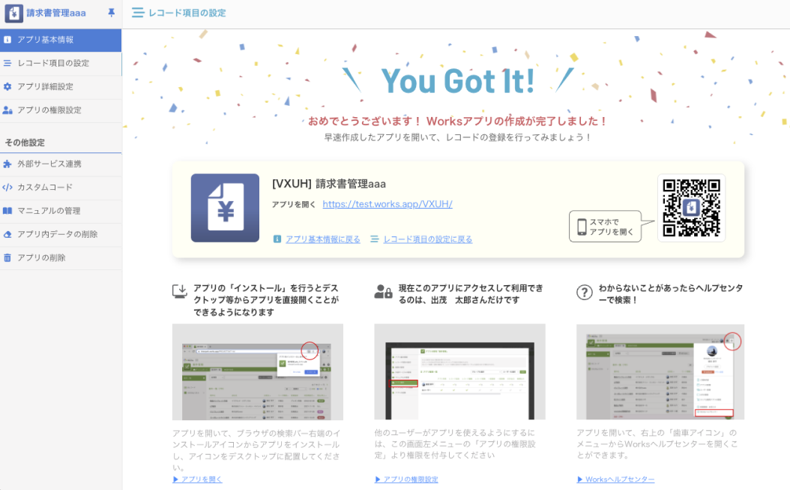Open マニュアルの管理 menu item
The height and width of the screenshot is (490, 790).
61,210
